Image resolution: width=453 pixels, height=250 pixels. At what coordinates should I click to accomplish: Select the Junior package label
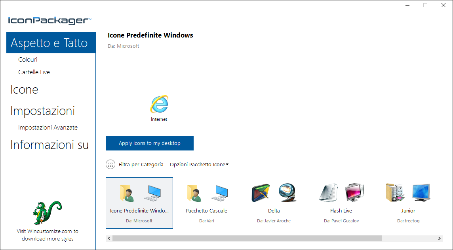point(408,211)
